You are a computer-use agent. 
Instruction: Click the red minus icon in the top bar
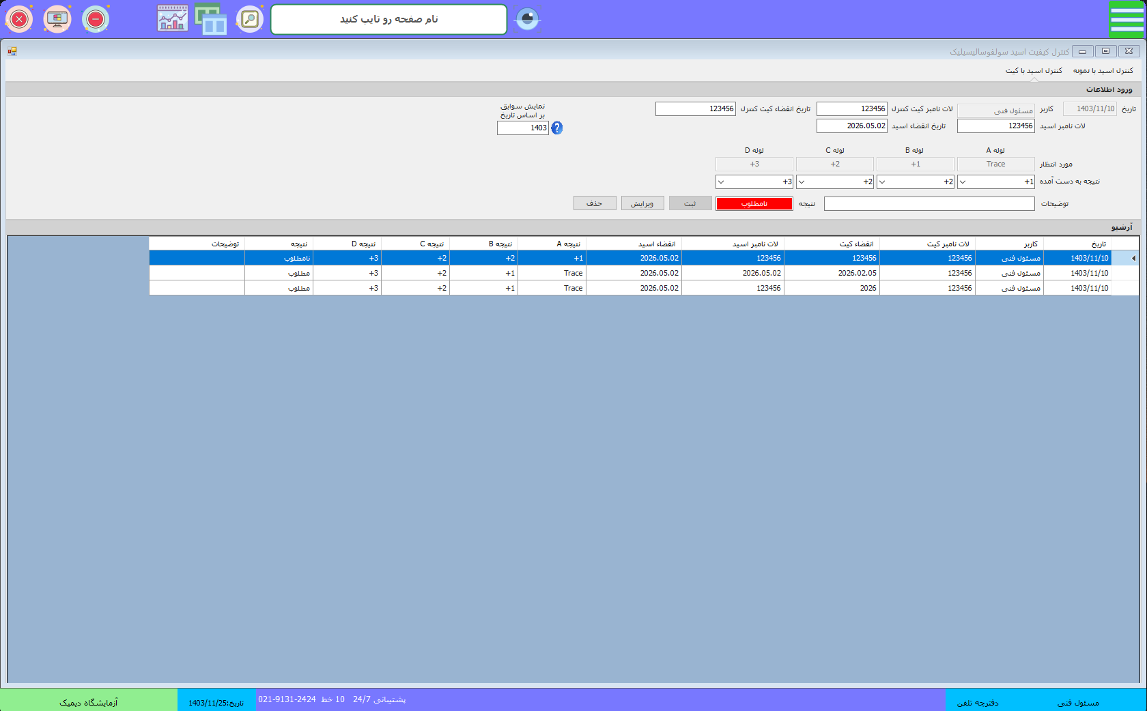pos(96,19)
